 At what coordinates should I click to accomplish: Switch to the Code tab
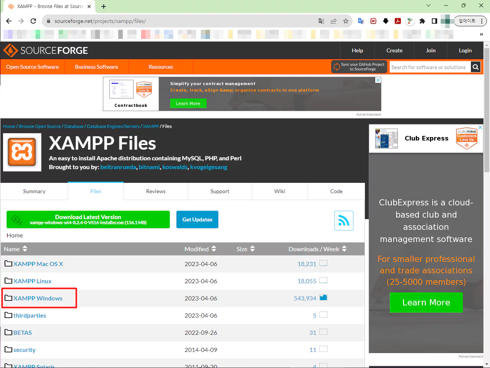(336, 191)
